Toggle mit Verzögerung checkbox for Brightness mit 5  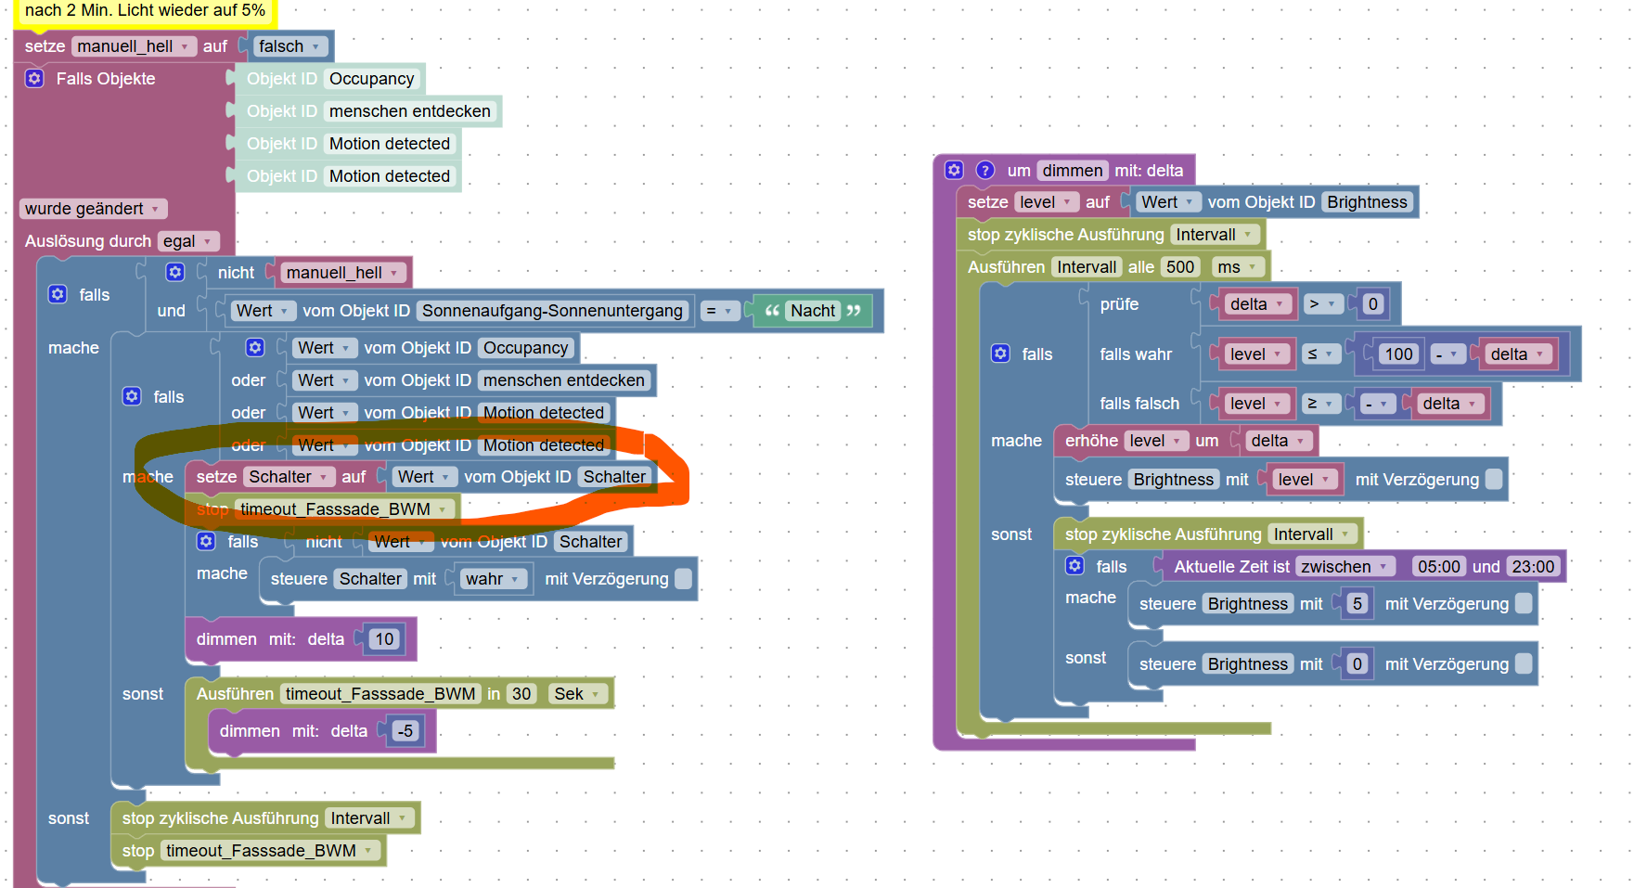[x=1524, y=604]
